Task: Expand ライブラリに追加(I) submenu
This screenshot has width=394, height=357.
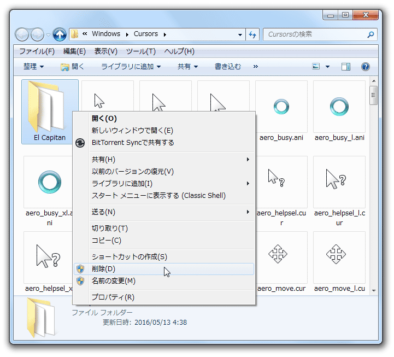Action: [164, 184]
